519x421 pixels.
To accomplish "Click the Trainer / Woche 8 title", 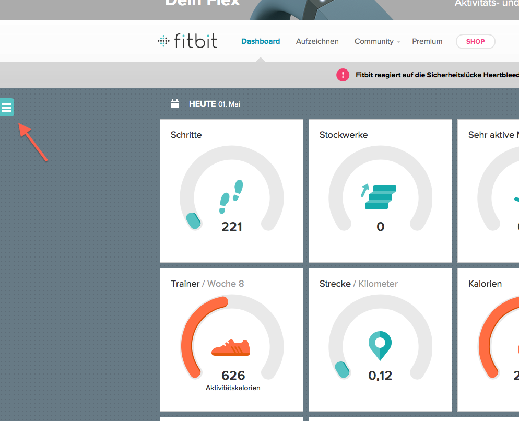I will pos(207,284).
